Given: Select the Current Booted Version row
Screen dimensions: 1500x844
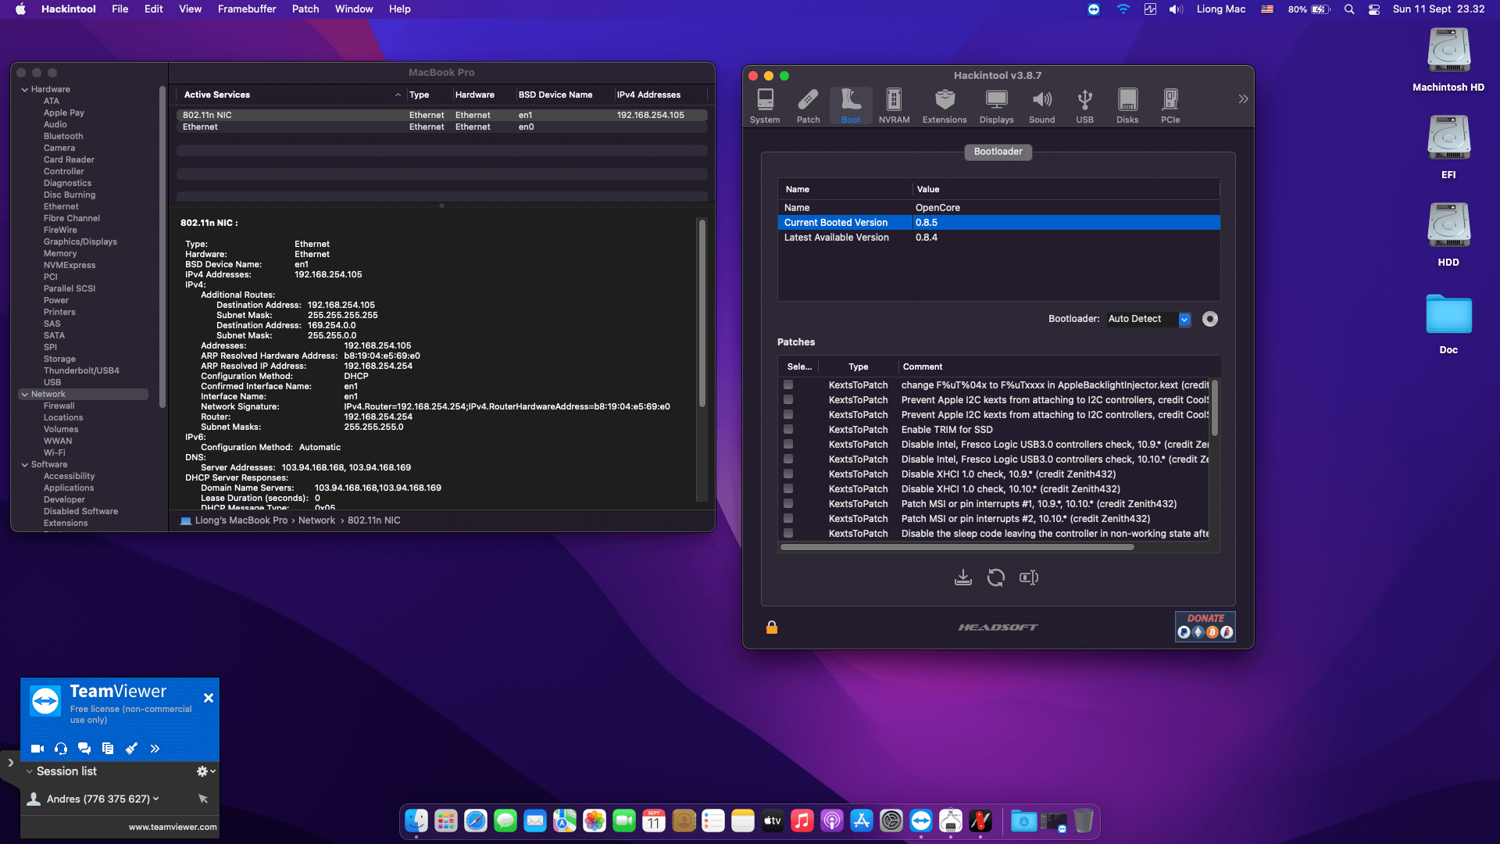Looking at the screenshot, I should point(998,223).
